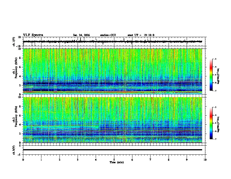Select the date text "Jan. 24, 2026"
This screenshot has width=231, height=179.
point(81,35)
